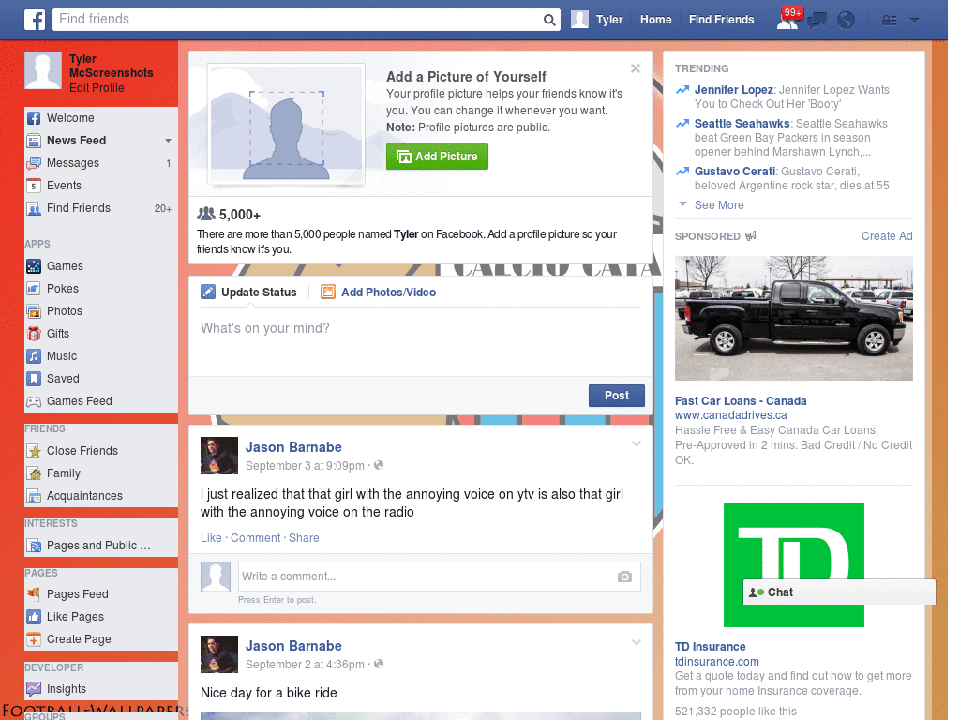Click the green Add Picture button

(x=437, y=157)
